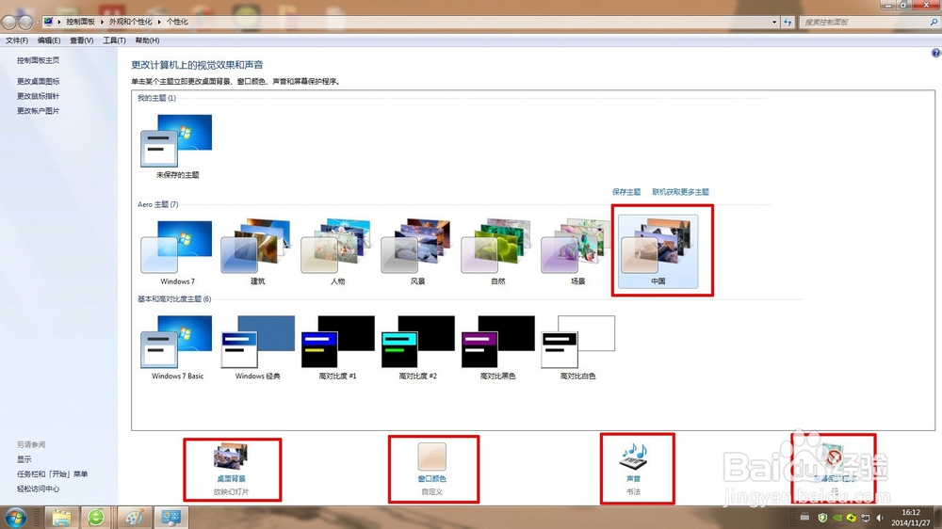Click the 联机获取更多主题 link
The width and height of the screenshot is (942, 529).
pos(680,192)
